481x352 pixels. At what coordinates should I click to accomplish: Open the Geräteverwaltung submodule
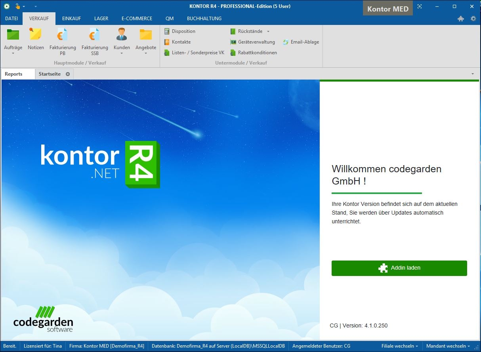253,42
